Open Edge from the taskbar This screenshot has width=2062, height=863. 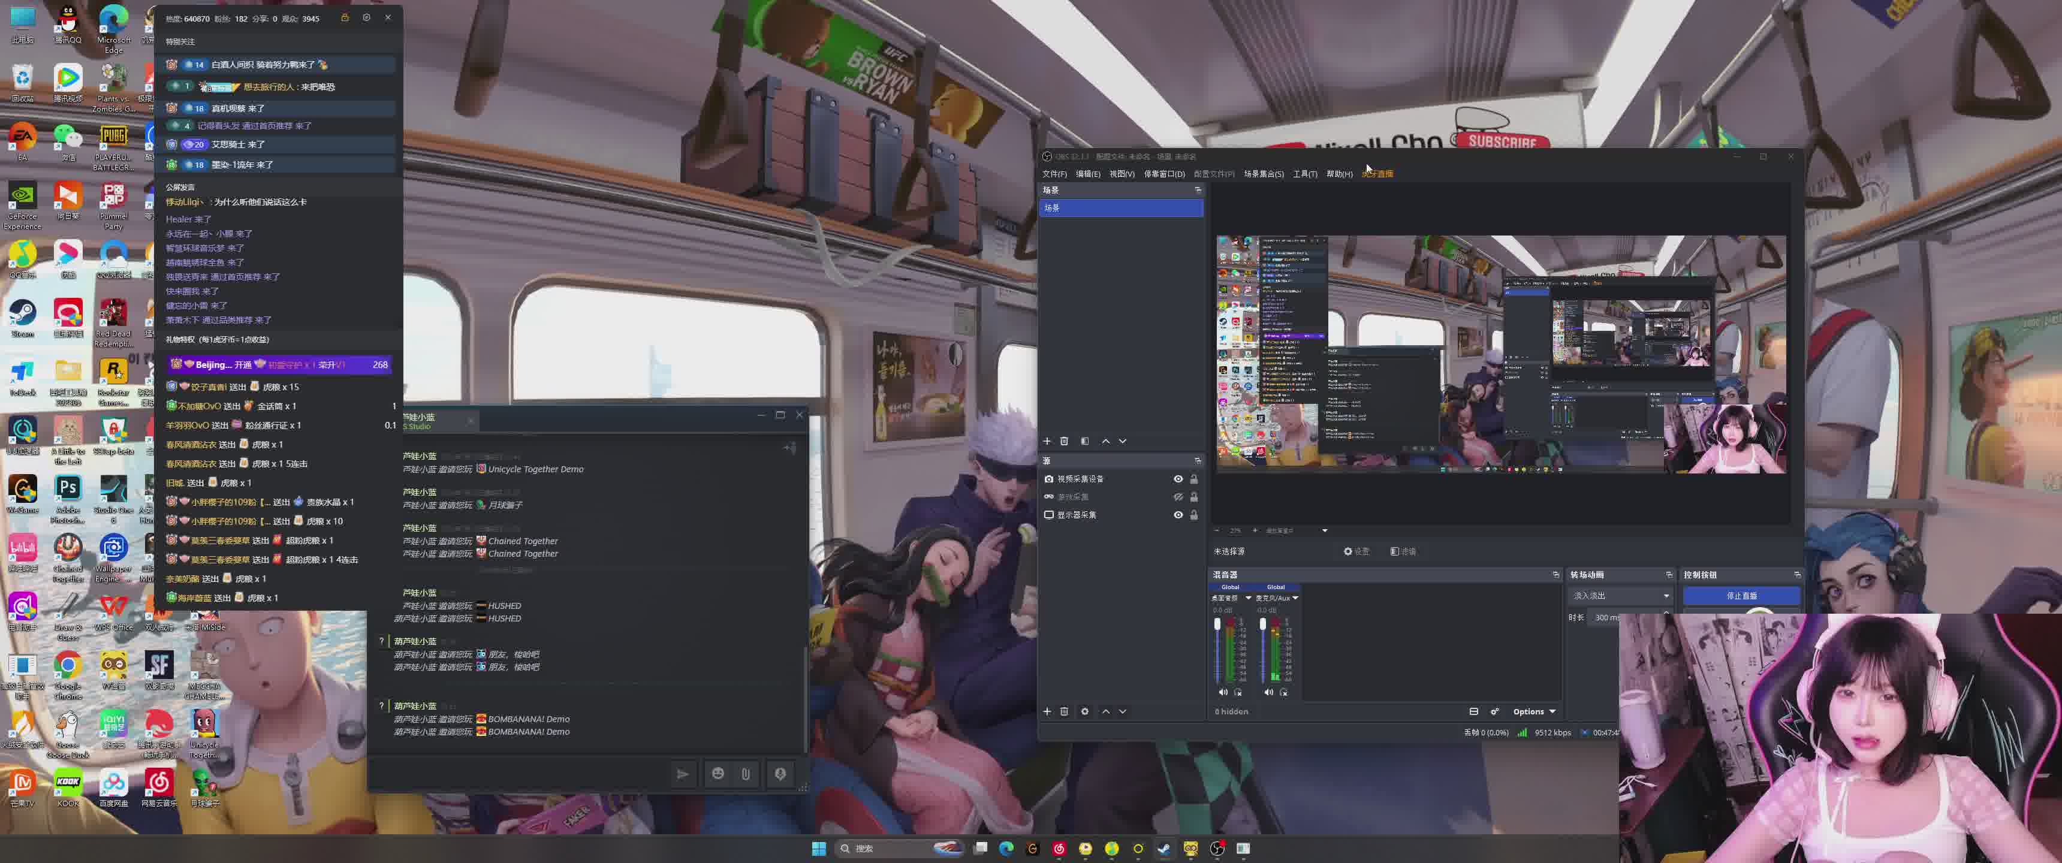(x=1006, y=849)
